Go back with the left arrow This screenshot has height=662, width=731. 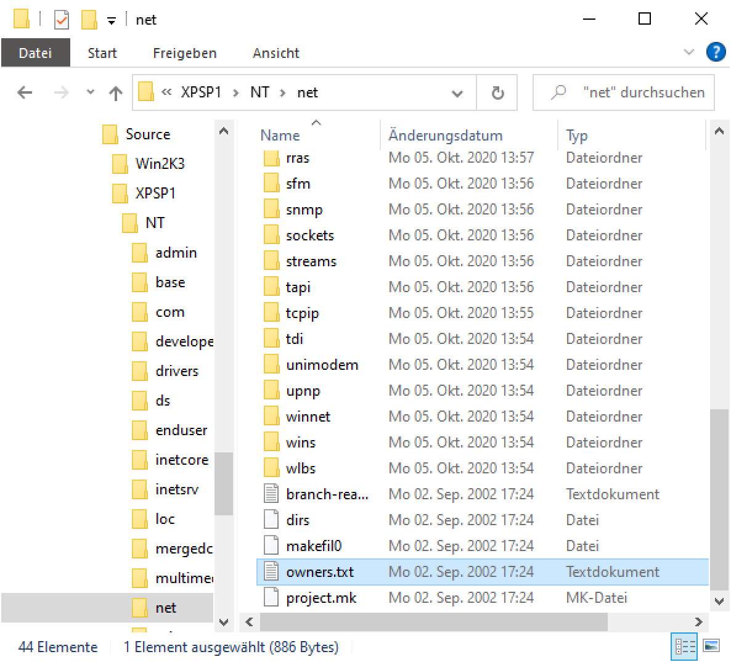[25, 92]
